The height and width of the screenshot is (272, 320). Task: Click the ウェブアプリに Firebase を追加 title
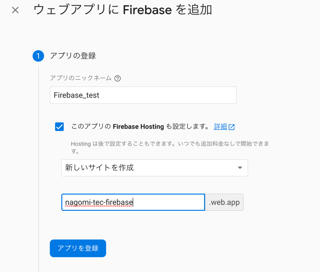tap(122, 10)
